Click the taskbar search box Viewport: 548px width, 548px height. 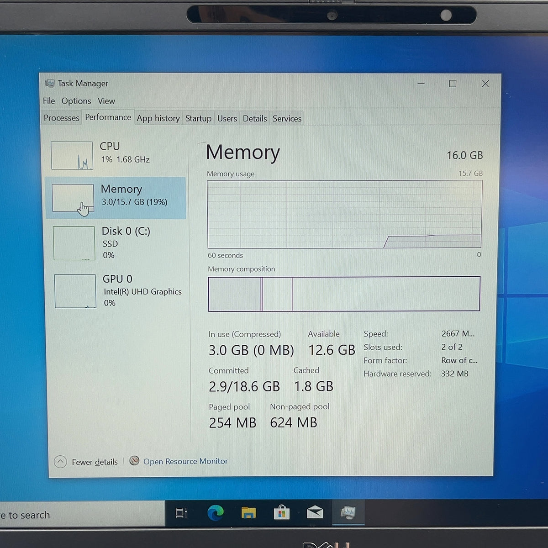82,515
